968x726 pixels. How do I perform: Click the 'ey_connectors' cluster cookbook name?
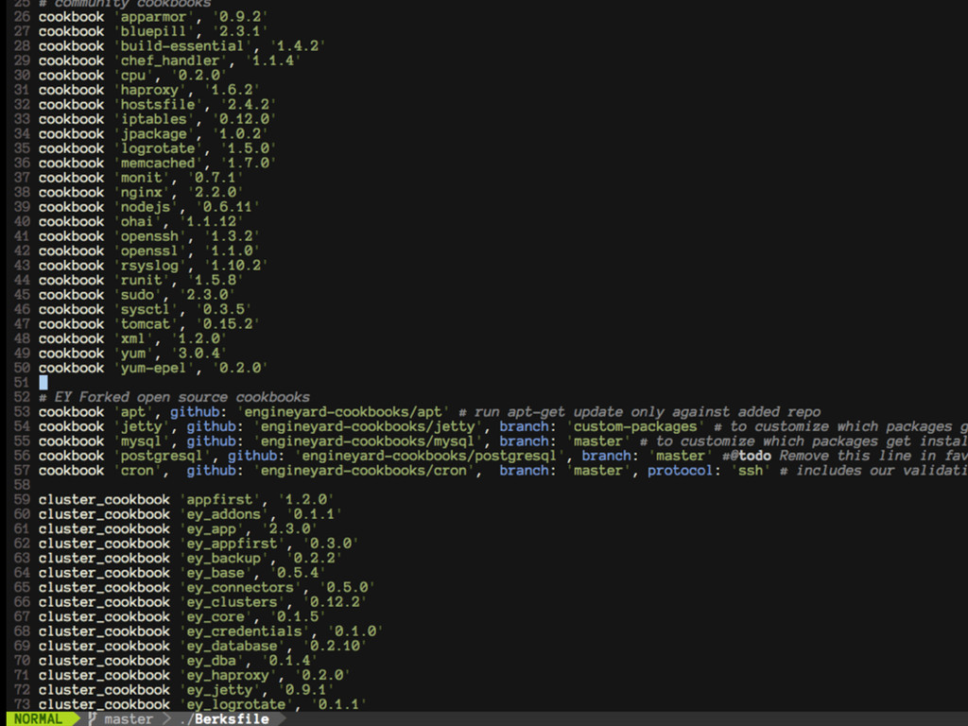coord(240,587)
